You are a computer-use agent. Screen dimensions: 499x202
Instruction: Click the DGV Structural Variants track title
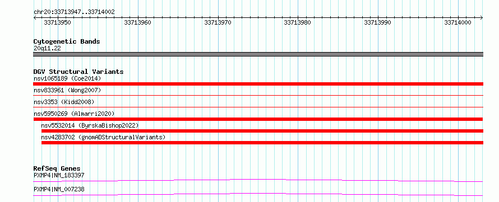point(78,72)
